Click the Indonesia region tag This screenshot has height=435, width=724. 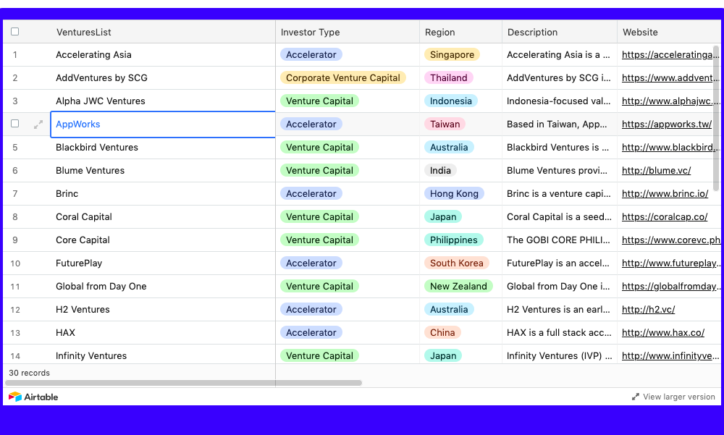pyautogui.click(x=450, y=101)
